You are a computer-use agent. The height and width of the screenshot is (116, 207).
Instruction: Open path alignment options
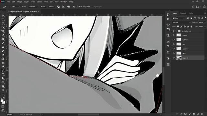(63, 7)
